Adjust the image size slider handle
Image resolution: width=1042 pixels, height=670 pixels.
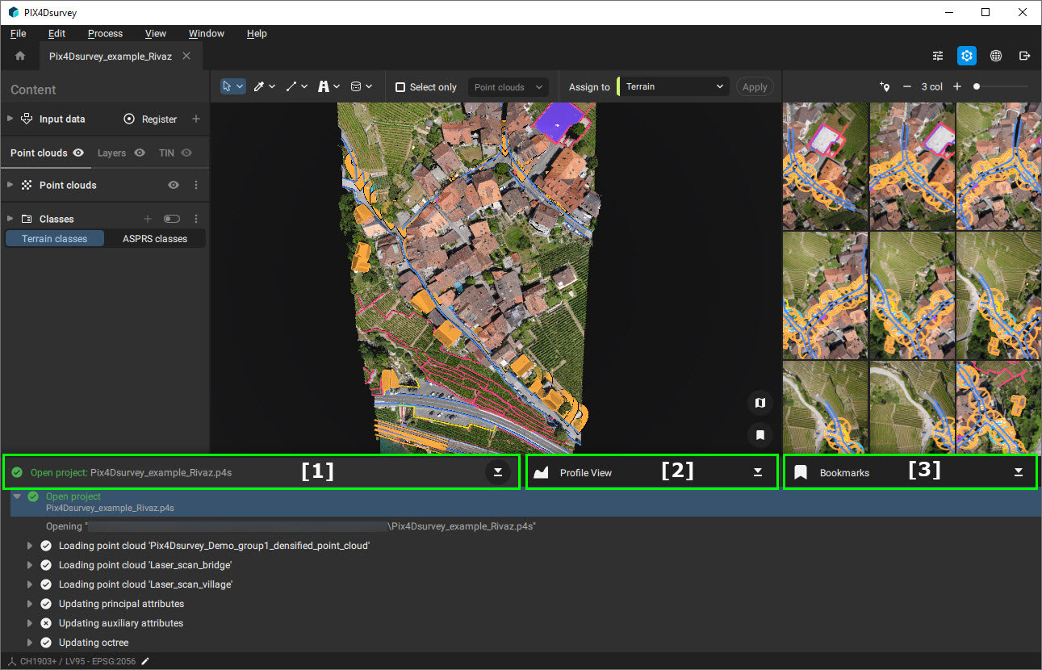point(977,86)
